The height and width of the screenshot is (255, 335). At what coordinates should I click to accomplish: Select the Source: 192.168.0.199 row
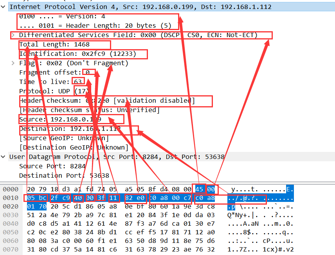click(60, 119)
